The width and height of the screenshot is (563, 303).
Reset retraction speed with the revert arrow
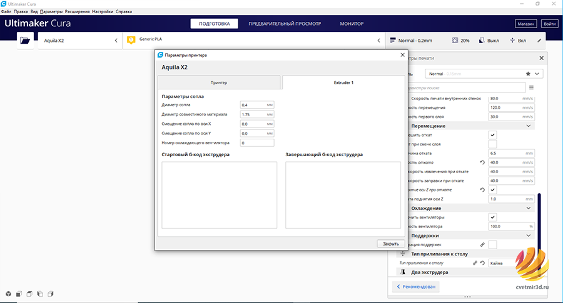point(482,162)
